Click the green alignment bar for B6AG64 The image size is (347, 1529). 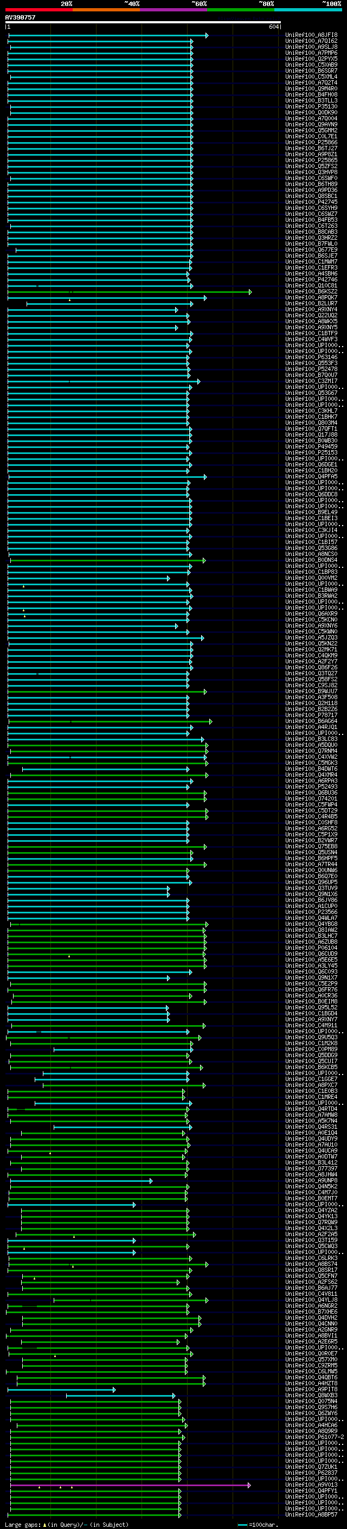coord(110,722)
